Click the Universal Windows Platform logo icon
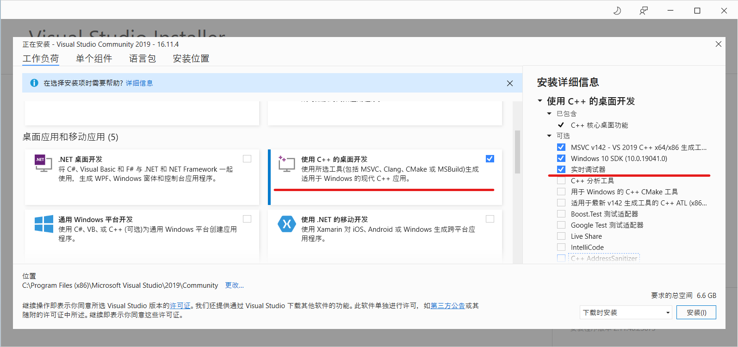 point(44,224)
